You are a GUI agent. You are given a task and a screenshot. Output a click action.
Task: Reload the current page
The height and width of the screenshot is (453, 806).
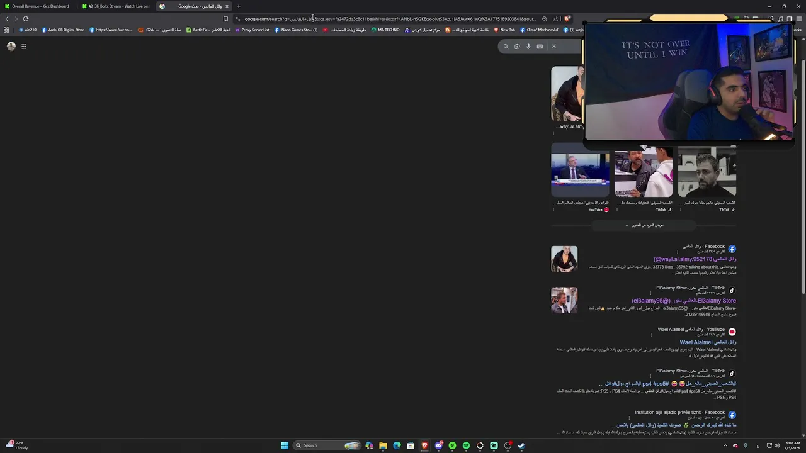click(x=26, y=19)
